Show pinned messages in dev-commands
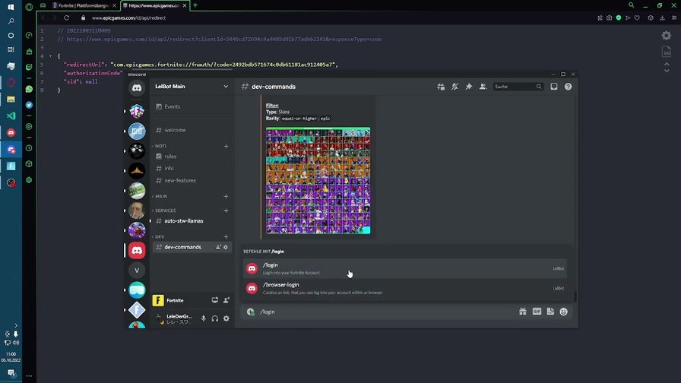The image size is (681, 383). point(469,87)
